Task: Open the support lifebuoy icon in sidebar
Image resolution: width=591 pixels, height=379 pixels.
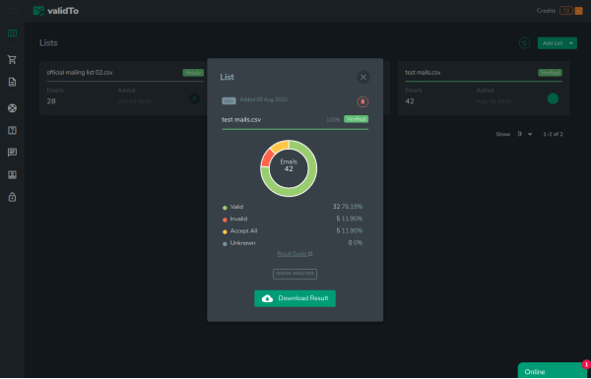Action: coord(12,108)
